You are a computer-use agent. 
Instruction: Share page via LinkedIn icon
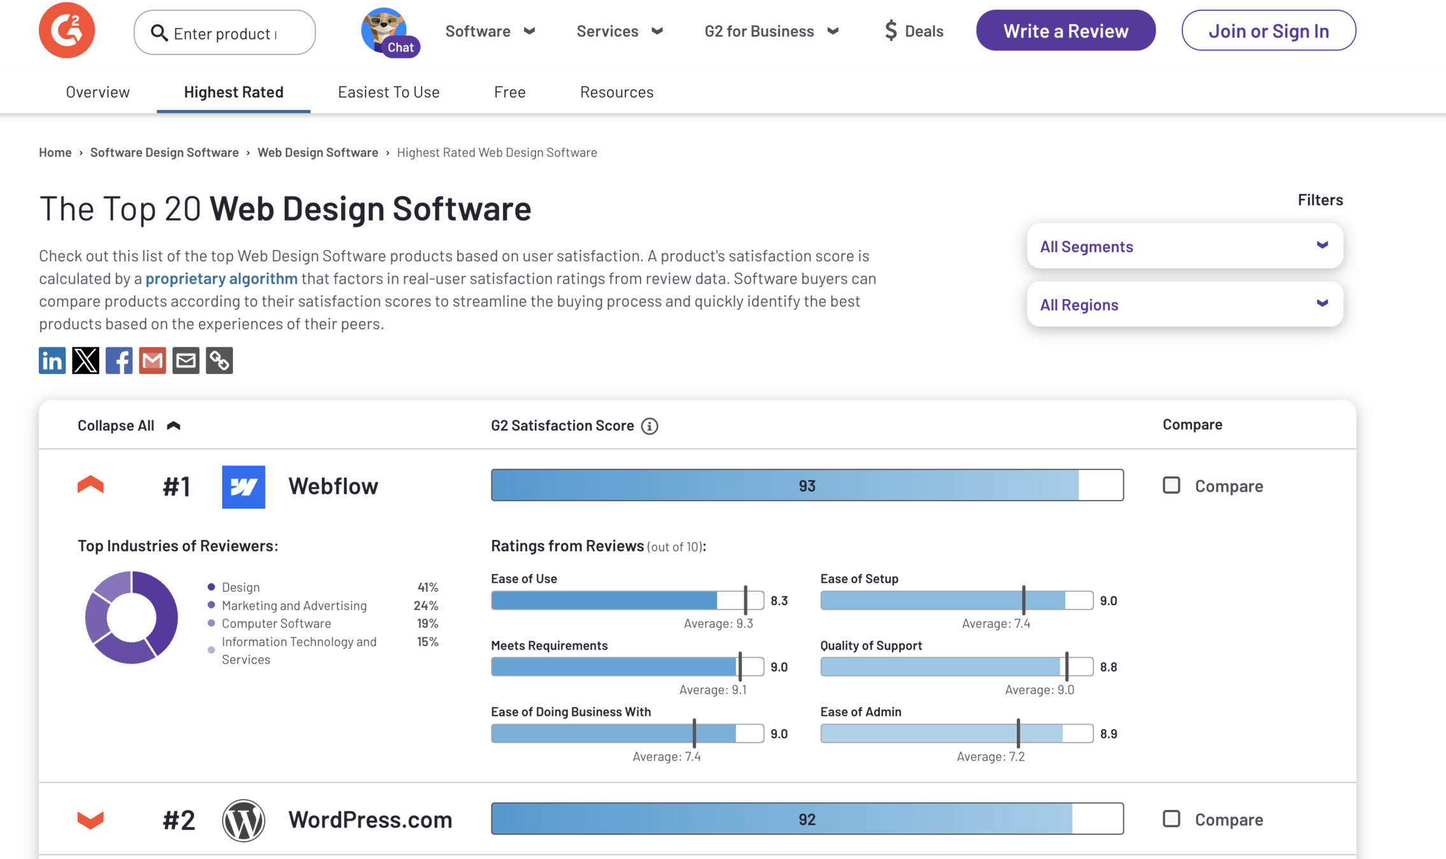52,361
